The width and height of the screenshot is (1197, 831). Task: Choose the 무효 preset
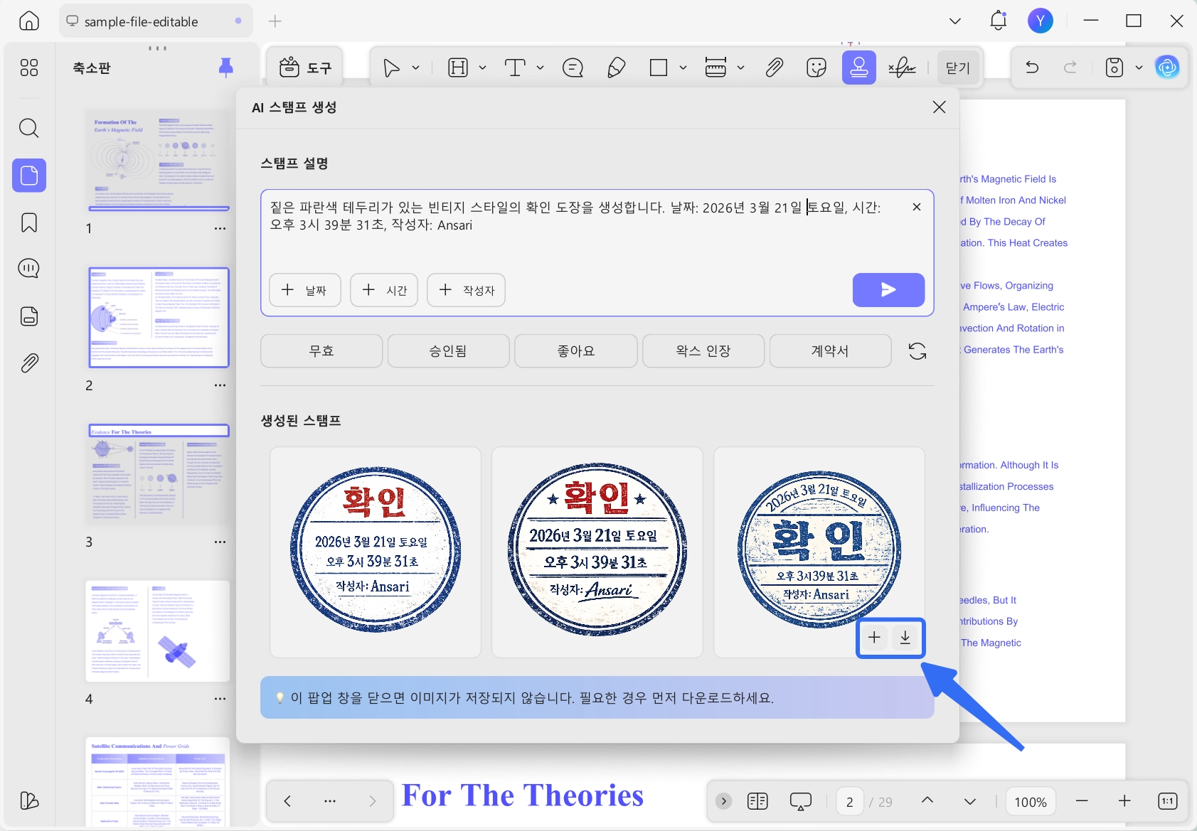(x=321, y=351)
